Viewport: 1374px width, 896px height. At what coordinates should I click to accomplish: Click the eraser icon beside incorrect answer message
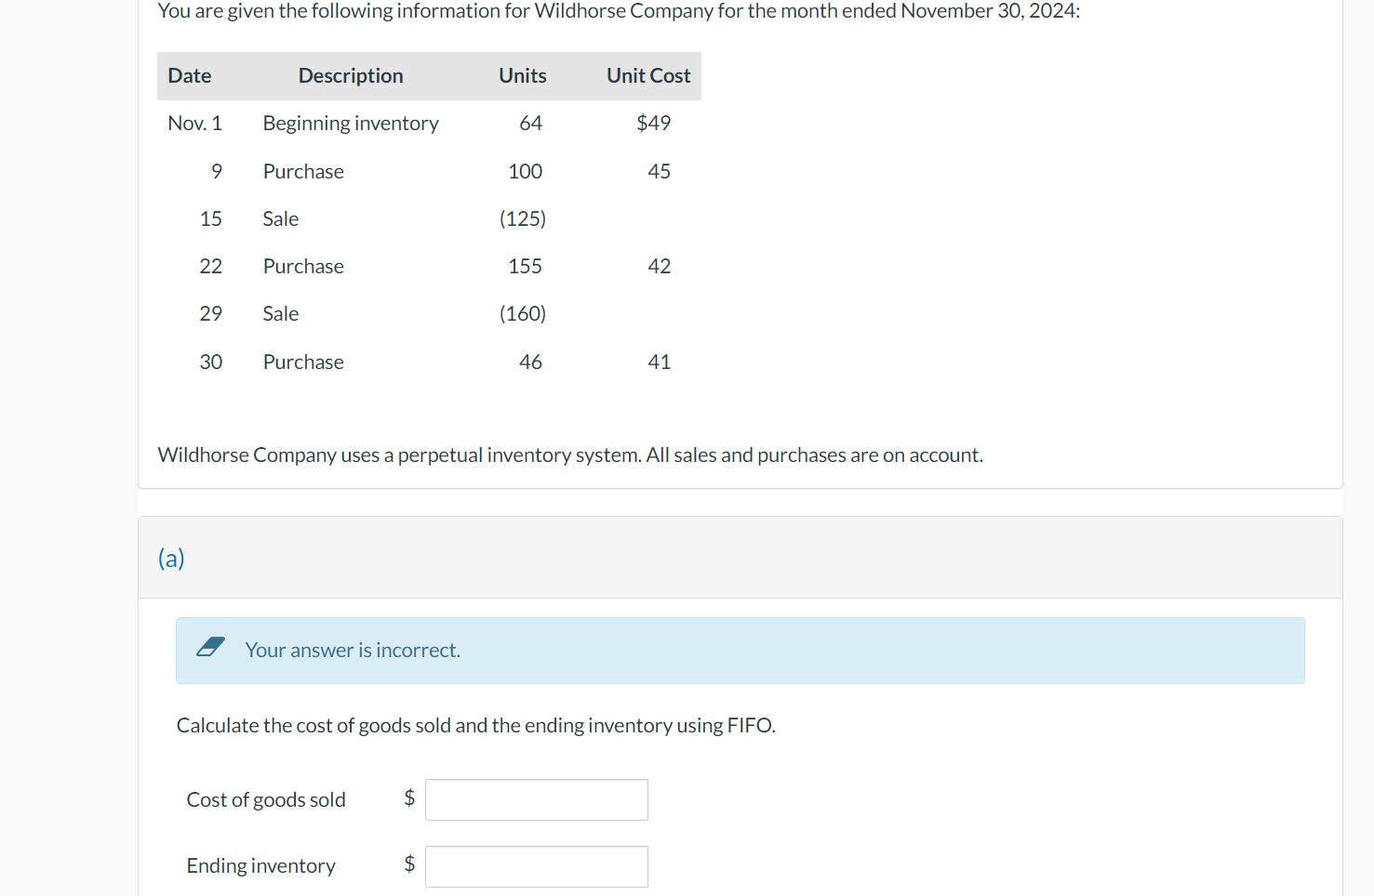[211, 648]
